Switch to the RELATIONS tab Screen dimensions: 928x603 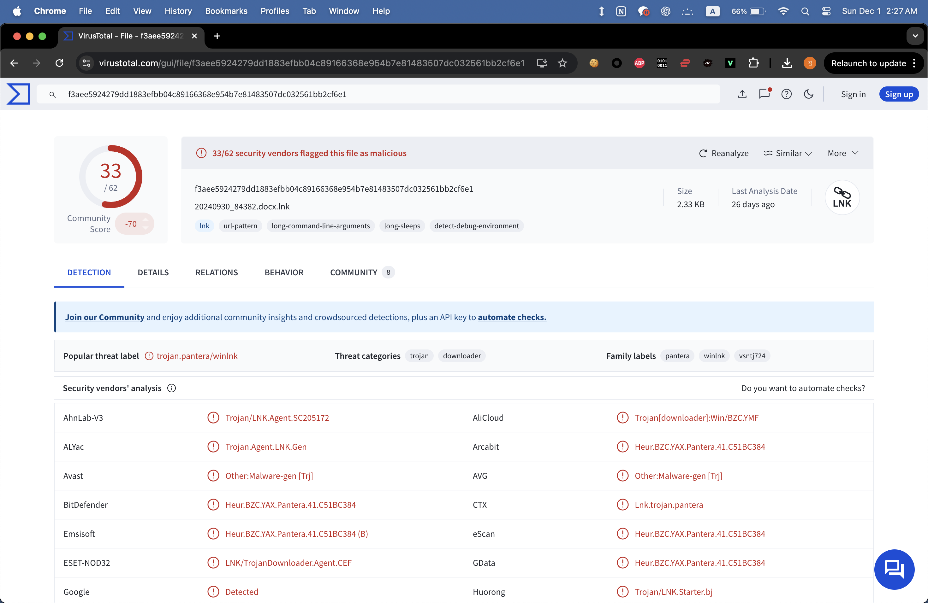217,272
